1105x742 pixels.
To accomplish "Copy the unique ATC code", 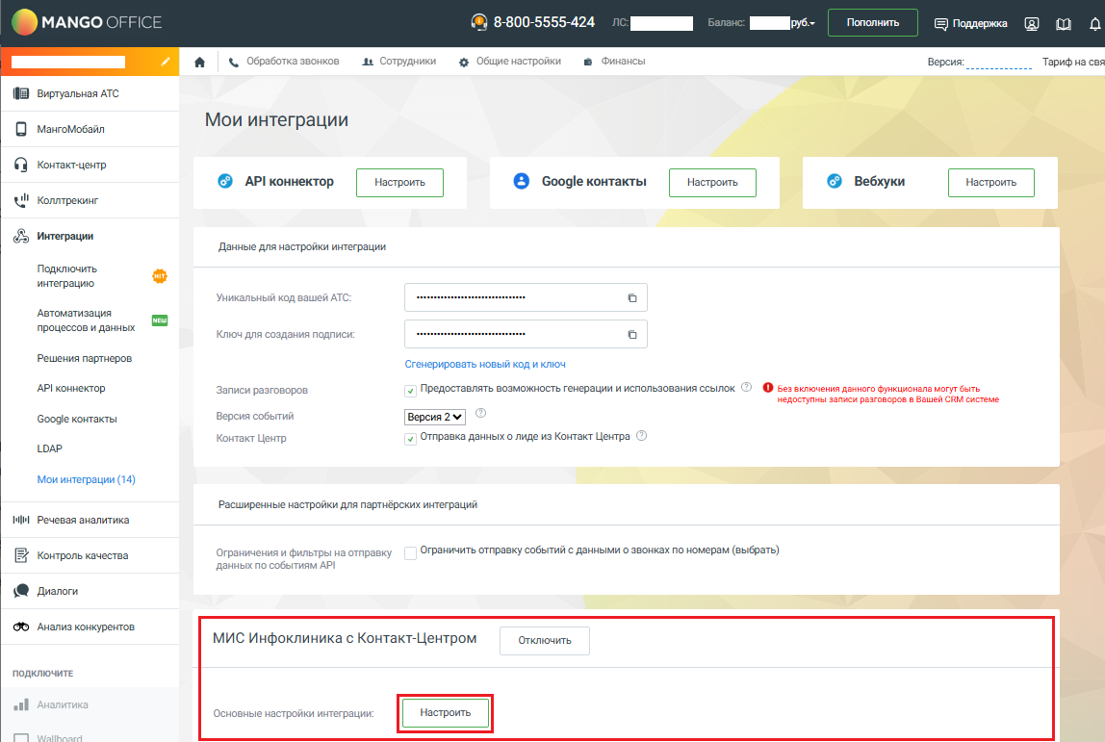I will click(x=632, y=298).
